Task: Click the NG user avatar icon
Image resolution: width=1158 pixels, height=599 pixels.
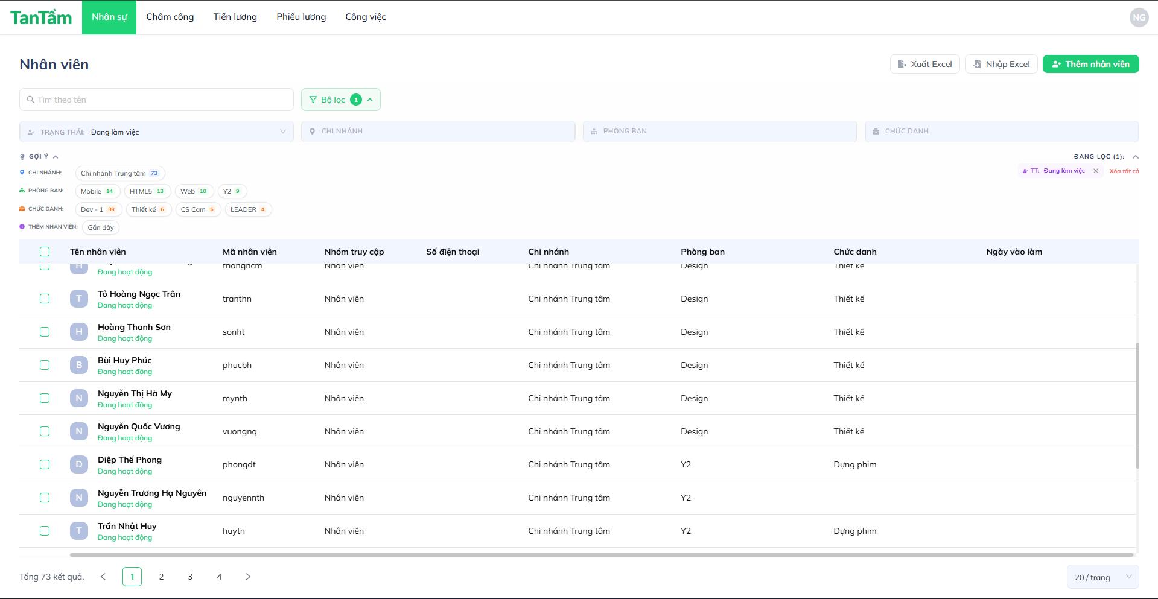Action: (x=1138, y=17)
